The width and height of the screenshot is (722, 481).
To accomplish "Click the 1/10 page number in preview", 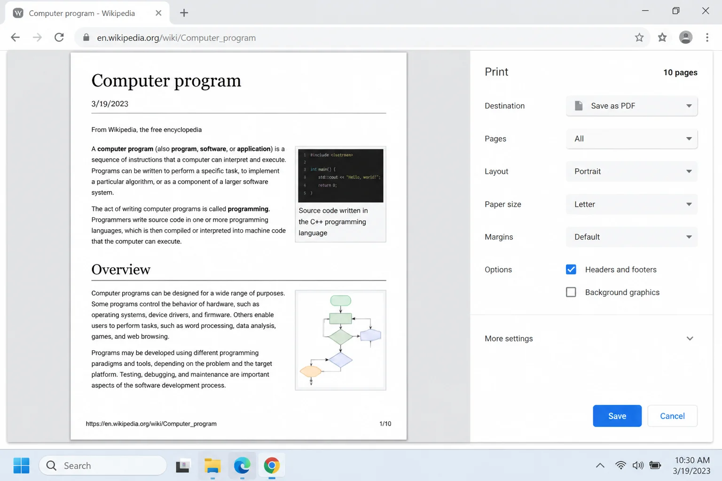I will coord(385,424).
